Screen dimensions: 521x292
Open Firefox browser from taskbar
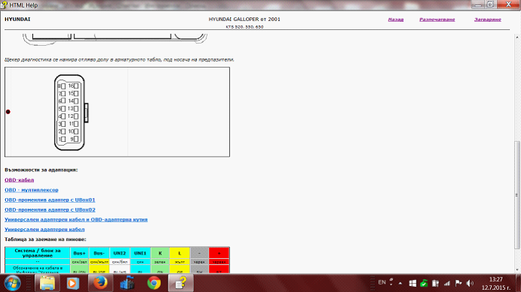[100, 283]
